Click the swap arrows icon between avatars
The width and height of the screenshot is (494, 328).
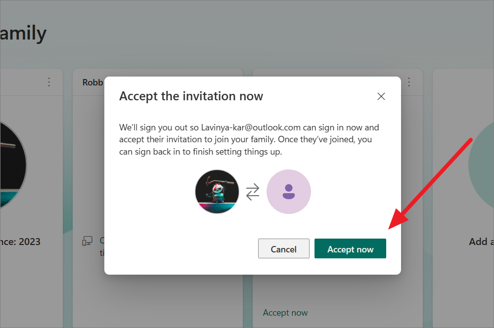click(253, 192)
